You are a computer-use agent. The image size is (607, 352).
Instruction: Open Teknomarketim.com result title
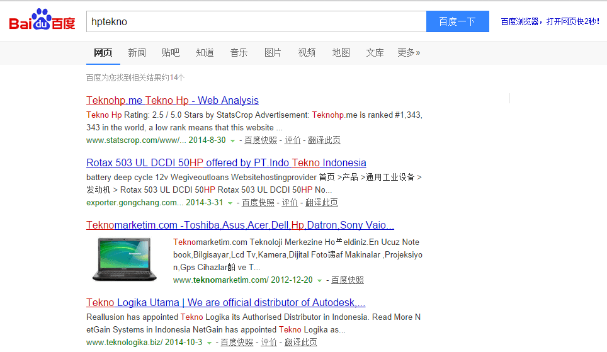240,225
